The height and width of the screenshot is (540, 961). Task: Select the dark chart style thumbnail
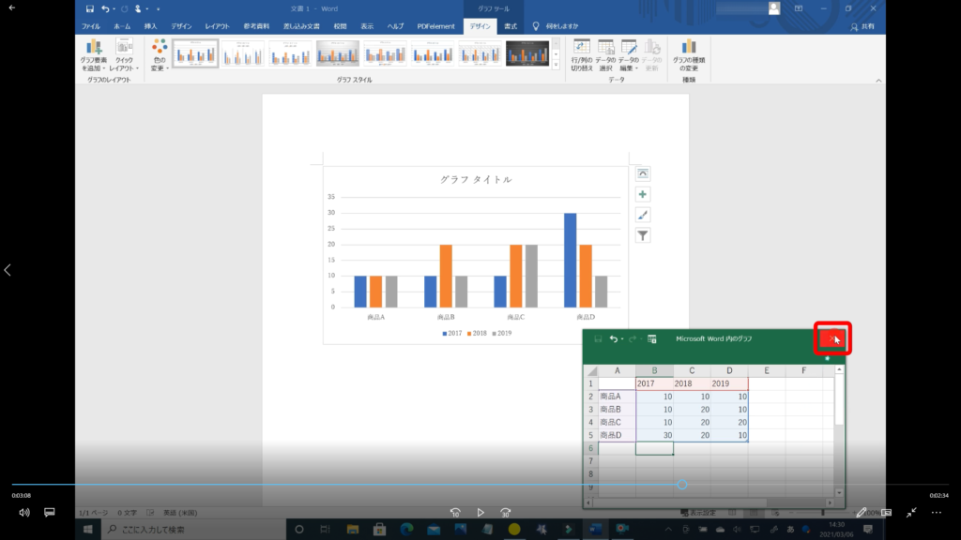pos(527,53)
